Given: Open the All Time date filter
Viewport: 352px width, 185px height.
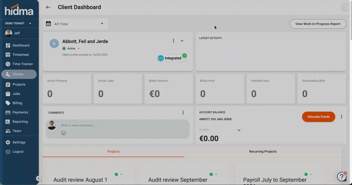Looking at the screenshot, I should point(75,24).
